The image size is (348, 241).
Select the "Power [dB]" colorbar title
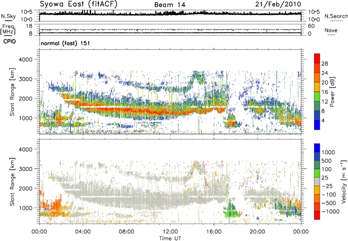click(332, 92)
